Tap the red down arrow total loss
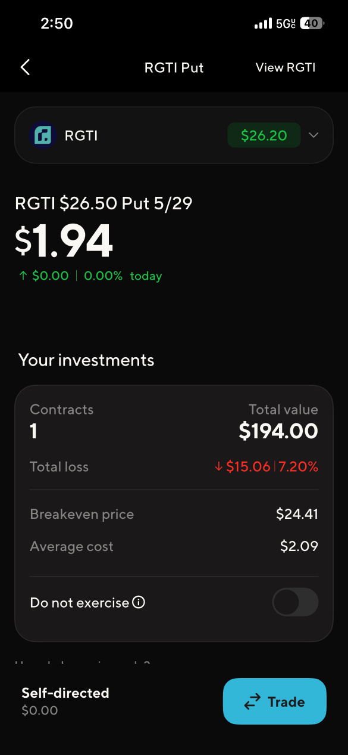Viewport: 348px width, 755px height. pyautogui.click(x=219, y=467)
